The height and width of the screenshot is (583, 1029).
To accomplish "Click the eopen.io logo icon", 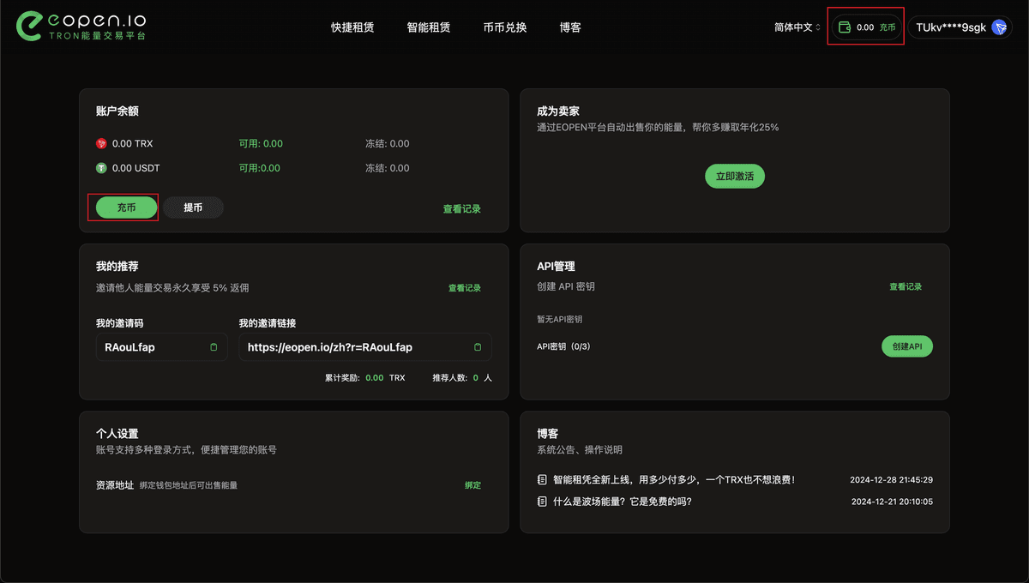I will (29, 26).
